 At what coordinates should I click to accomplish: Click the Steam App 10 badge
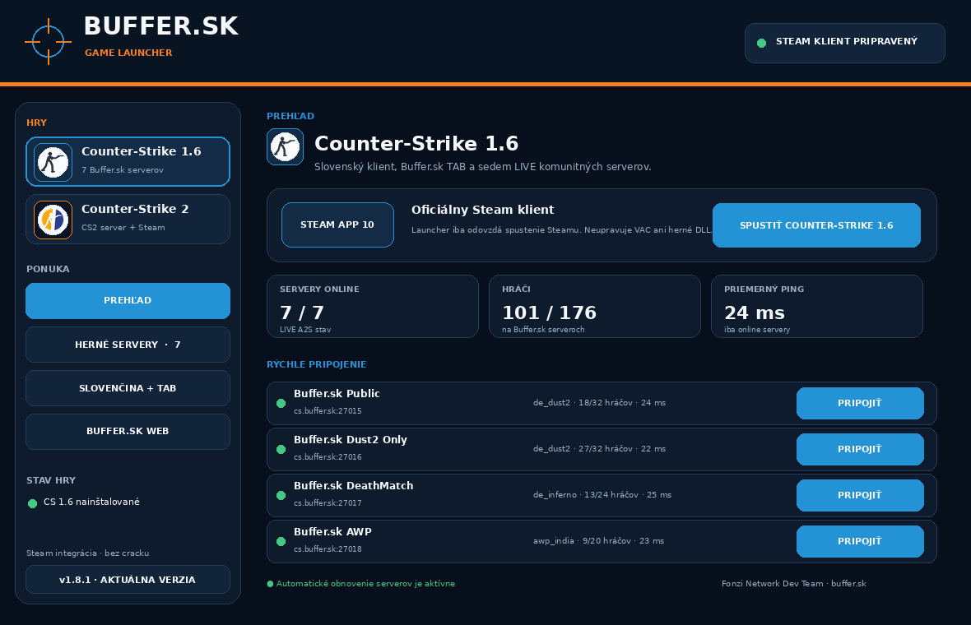click(x=337, y=225)
